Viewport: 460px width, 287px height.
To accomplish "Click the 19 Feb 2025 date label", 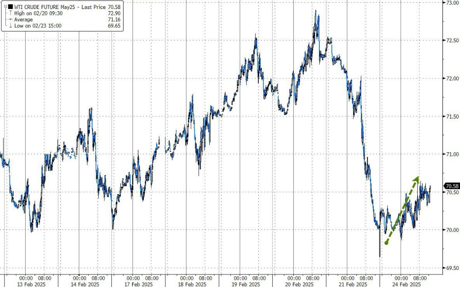I will click(246, 284).
